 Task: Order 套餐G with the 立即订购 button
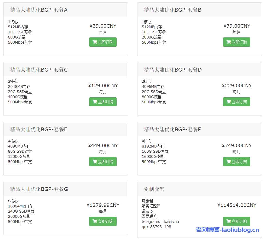[x=103, y=221]
